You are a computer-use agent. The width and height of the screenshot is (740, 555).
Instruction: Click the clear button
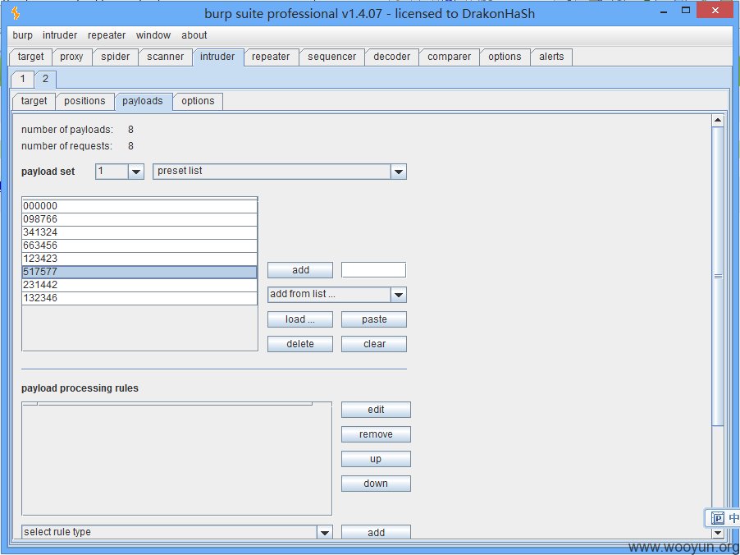pyautogui.click(x=374, y=344)
